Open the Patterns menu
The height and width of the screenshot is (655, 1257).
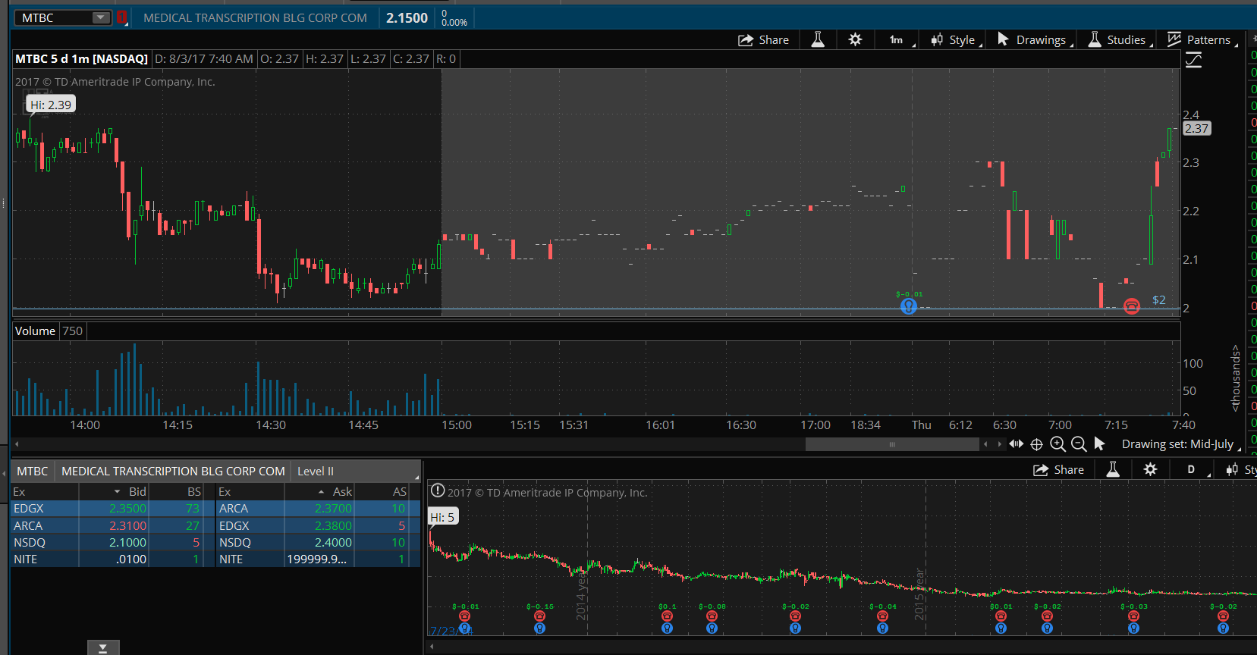pyautogui.click(x=1202, y=40)
